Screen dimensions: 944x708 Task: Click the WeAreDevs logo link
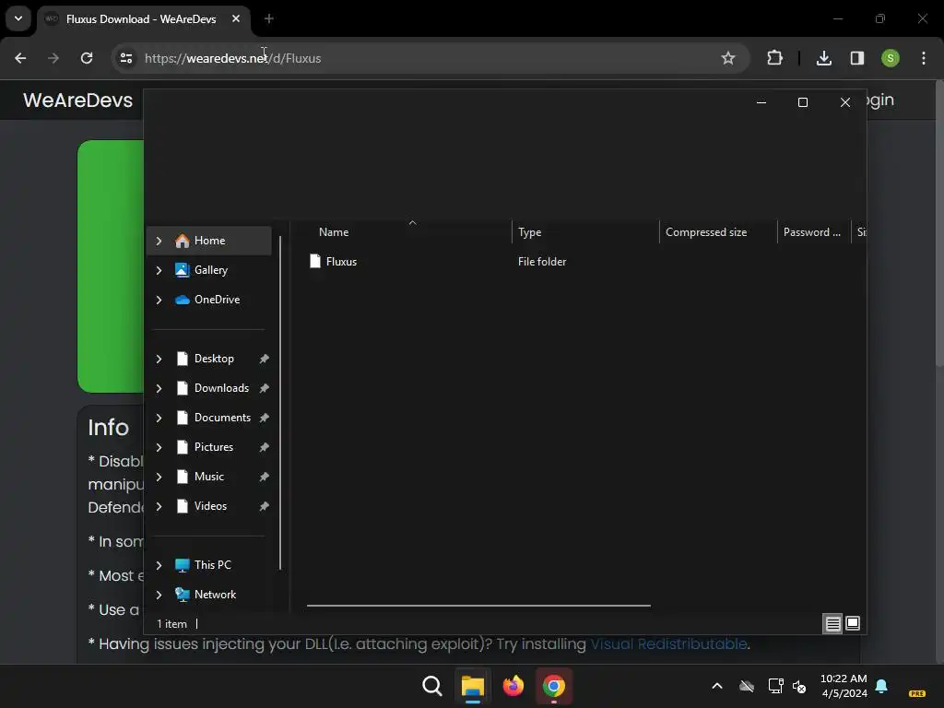click(77, 100)
